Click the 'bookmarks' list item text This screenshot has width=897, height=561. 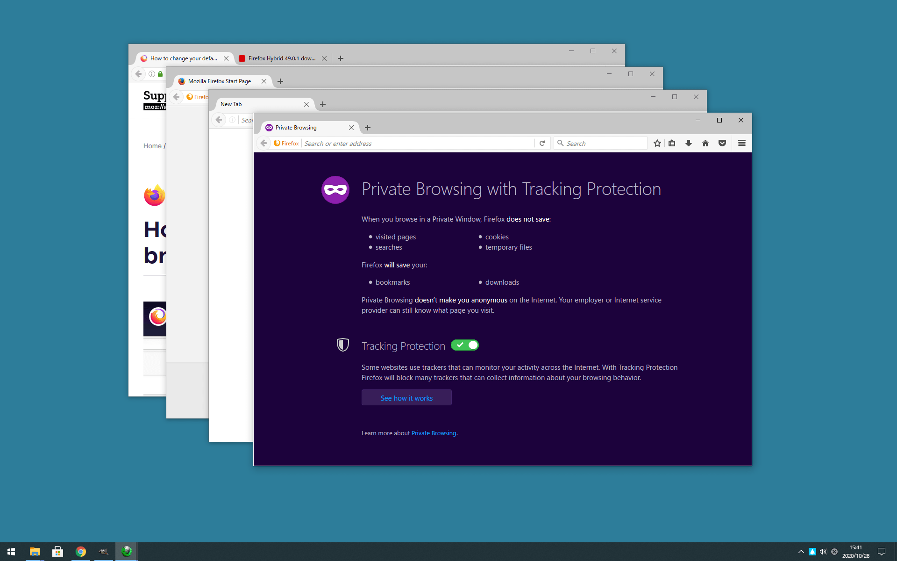point(392,282)
